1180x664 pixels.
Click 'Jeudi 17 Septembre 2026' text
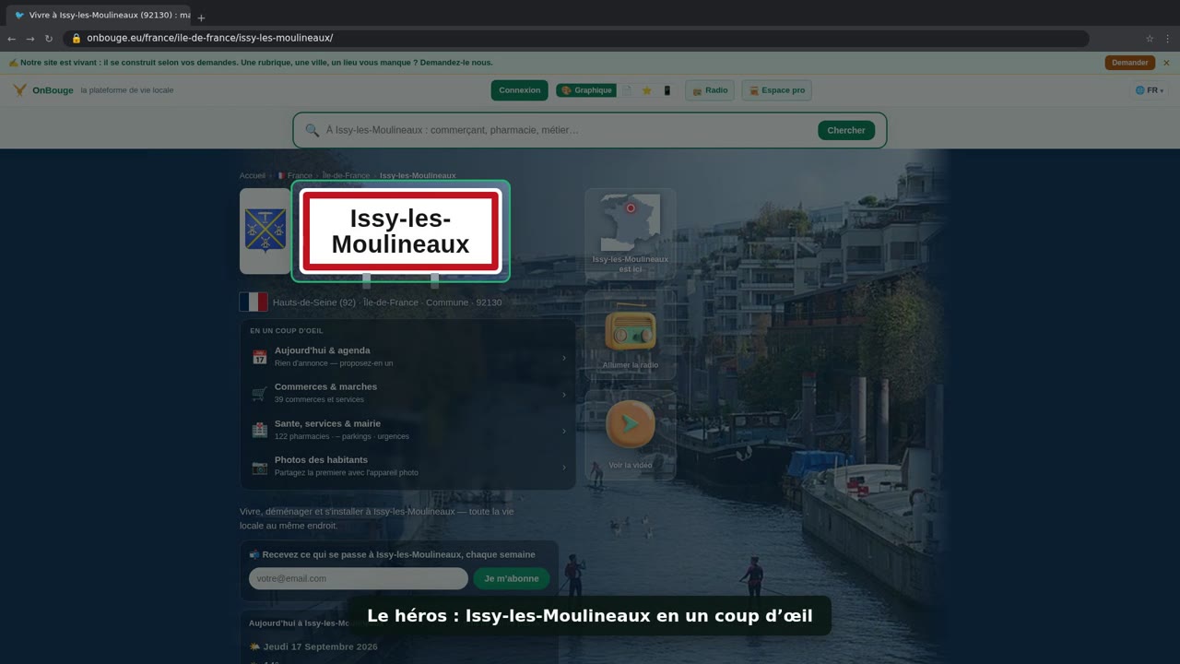coord(321,646)
